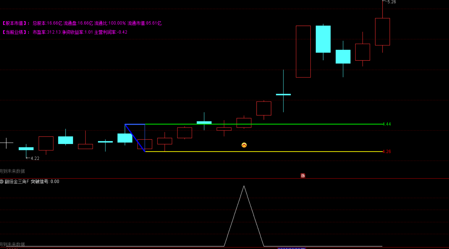Click the green 4.44 price label

click(x=387, y=124)
